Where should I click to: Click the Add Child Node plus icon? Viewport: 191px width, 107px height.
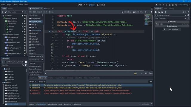pyautogui.click(x=3, y=12)
